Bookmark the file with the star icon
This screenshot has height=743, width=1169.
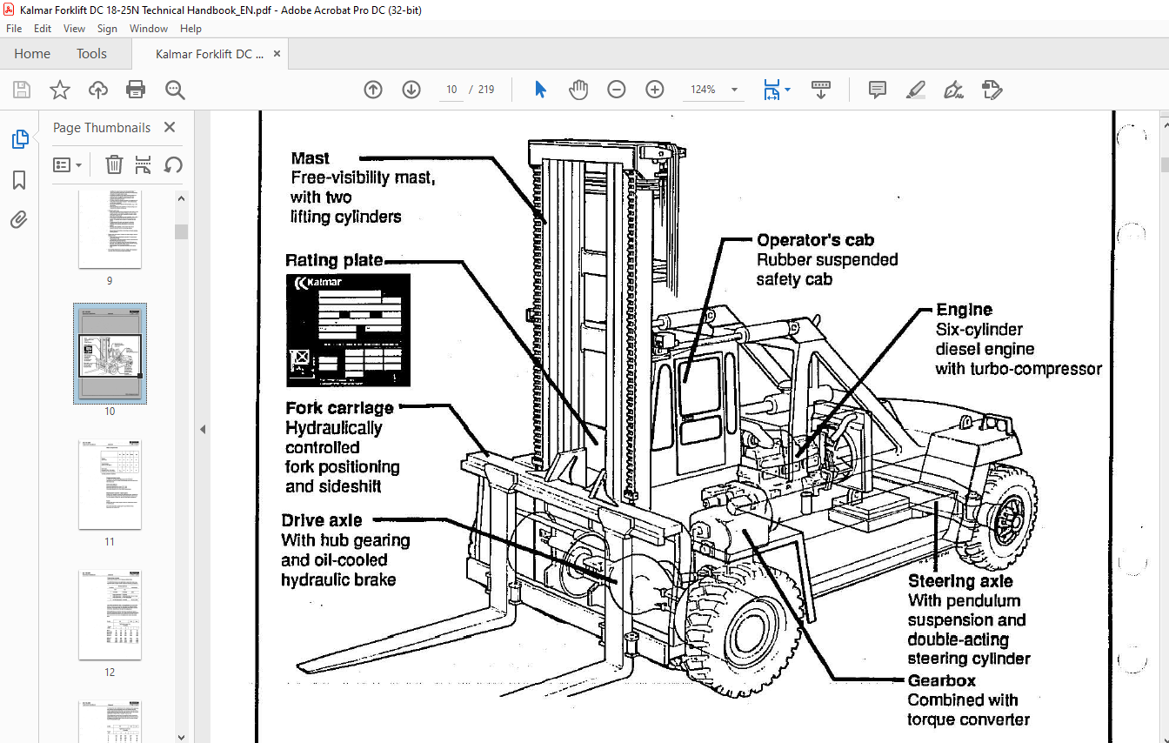pos(59,90)
